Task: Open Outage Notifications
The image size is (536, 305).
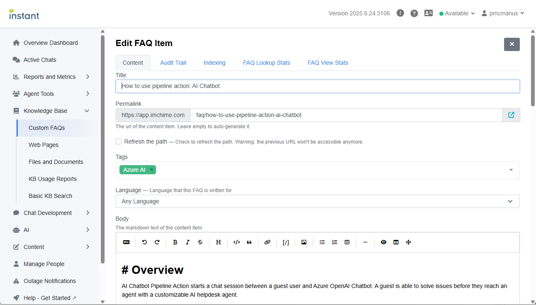Action: 50,281
